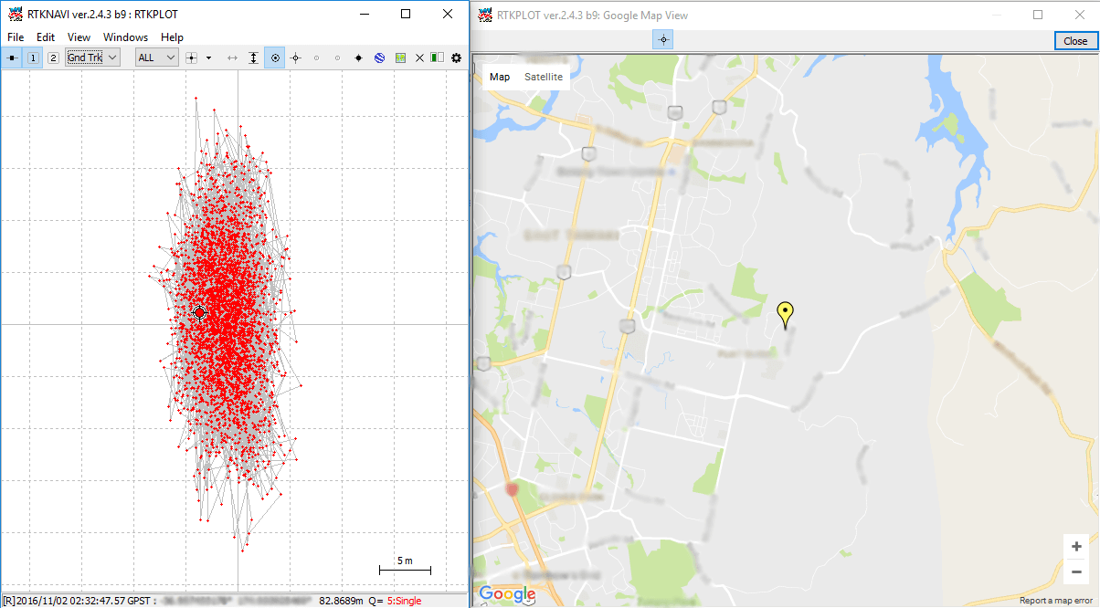Click the current position circle marker in plot

tap(200, 313)
